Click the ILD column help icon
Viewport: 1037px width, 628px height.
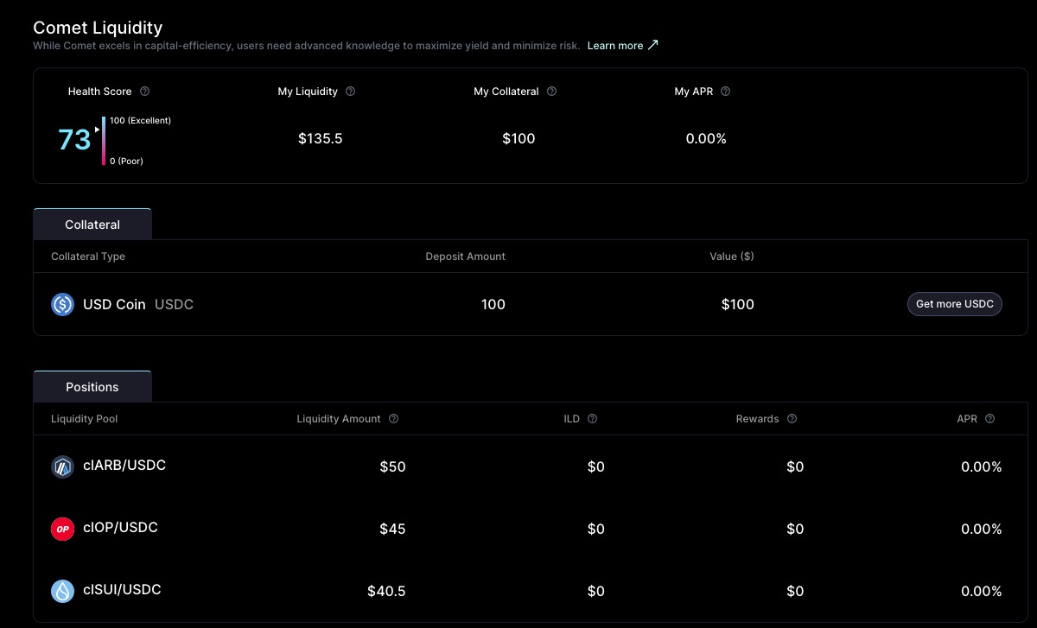[x=592, y=419]
